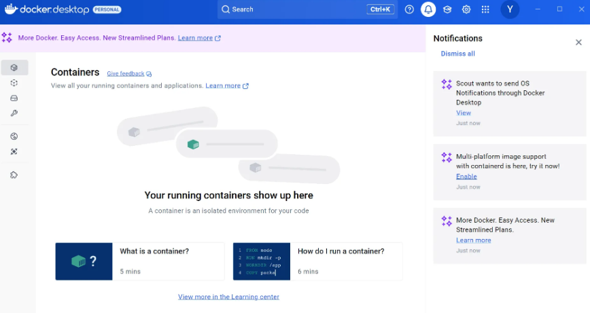This screenshot has height=313, width=590.
Task: Open the Volumes view in the sidebar
Action: [x=14, y=98]
